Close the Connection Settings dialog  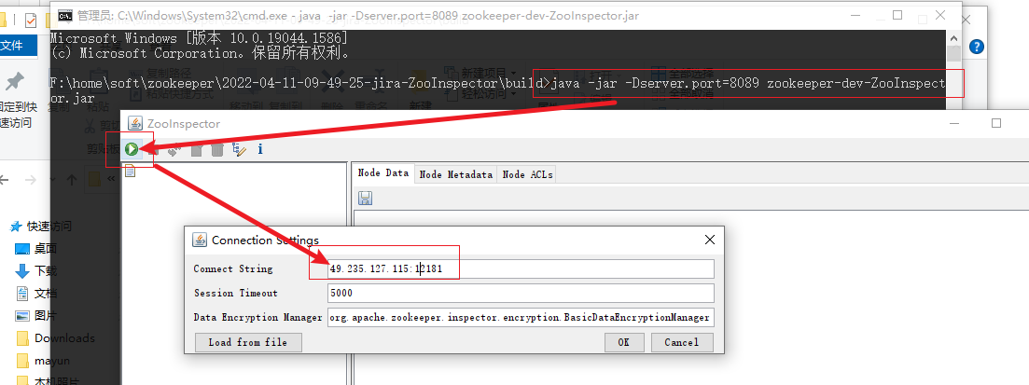[709, 241]
